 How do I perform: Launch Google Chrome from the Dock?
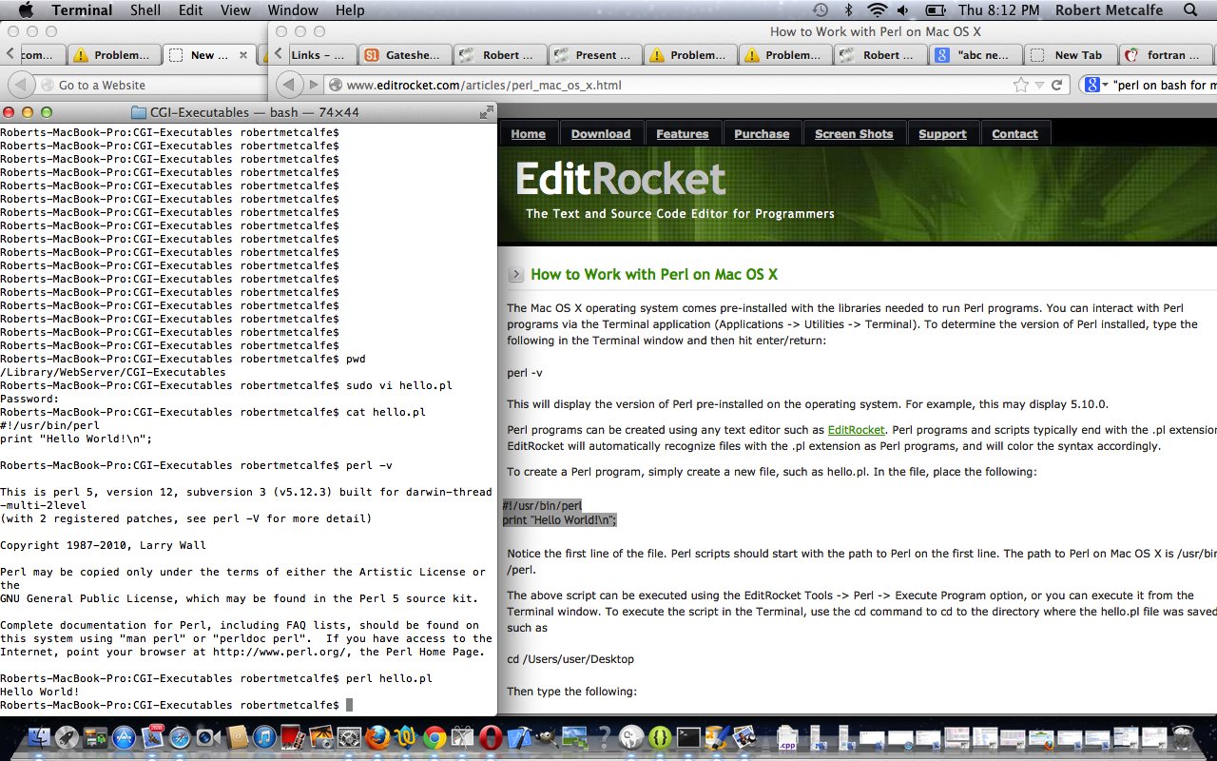click(x=435, y=738)
